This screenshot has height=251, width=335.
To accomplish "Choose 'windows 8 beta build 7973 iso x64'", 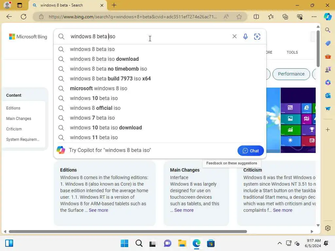I will coord(160,79).
